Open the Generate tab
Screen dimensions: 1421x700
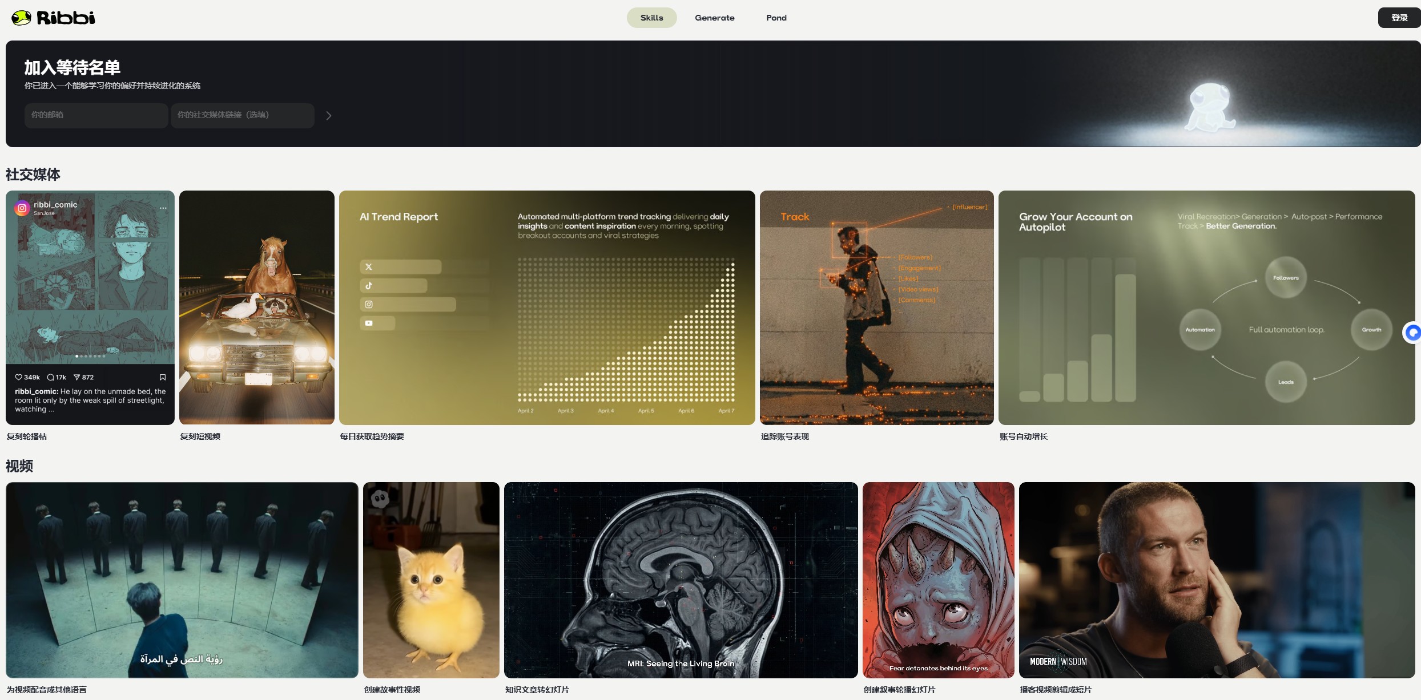(714, 18)
